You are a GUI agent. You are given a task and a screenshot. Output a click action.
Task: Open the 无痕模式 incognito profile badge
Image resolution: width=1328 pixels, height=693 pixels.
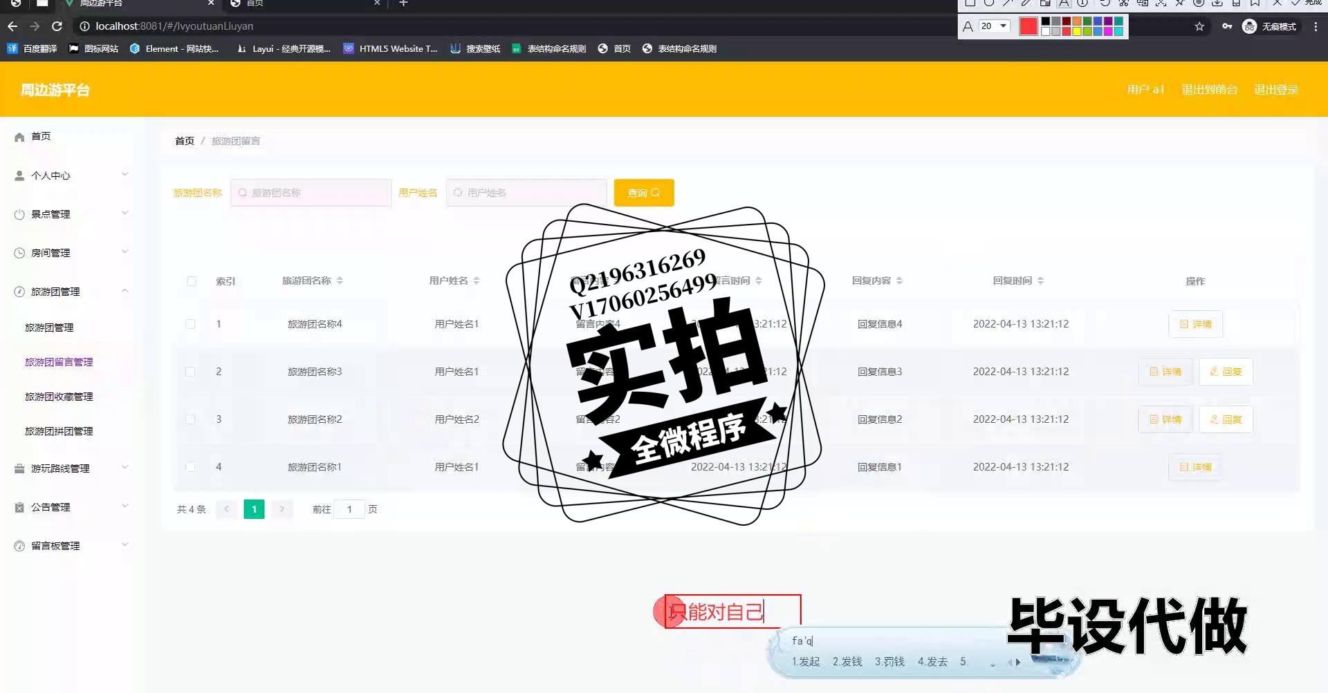(x=1269, y=26)
